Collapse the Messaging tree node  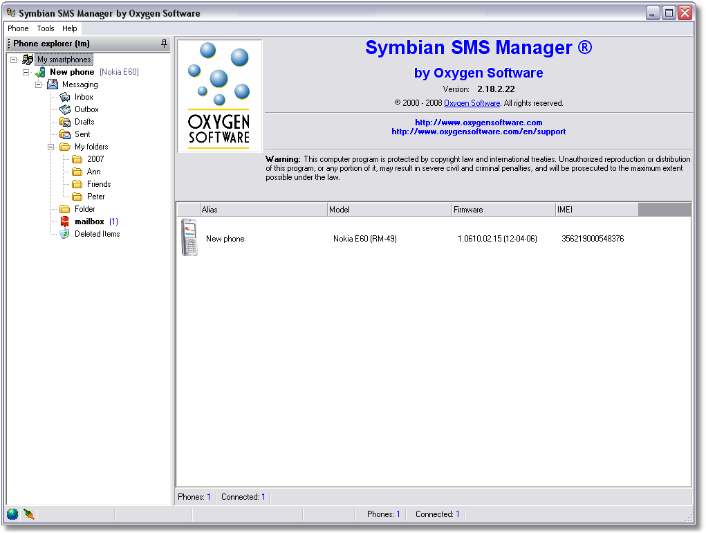tap(38, 84)
